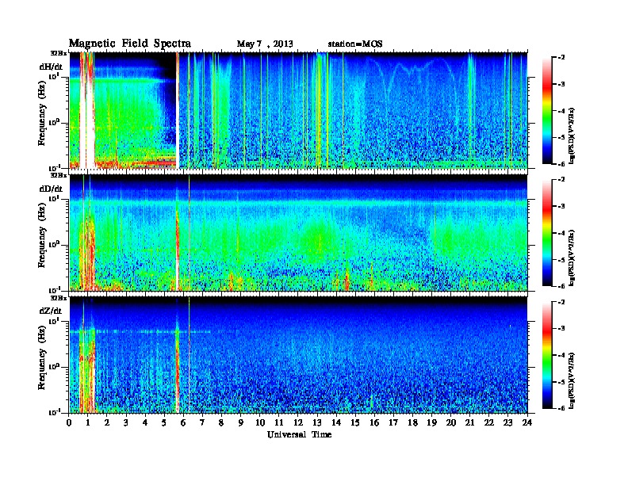This screenshot has height=485, width=628.
Task: Click the "32Hz" tick label of dZ/dt panel
Action: [x=59, y=298]
